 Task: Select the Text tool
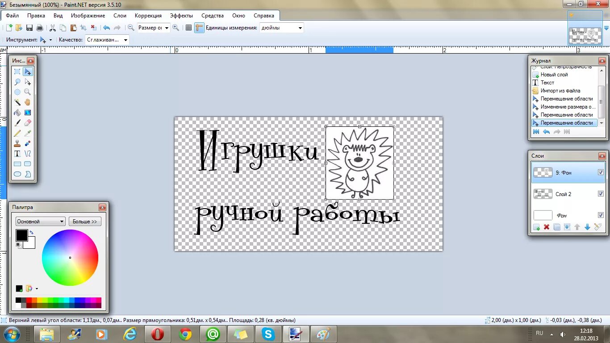(17, 154)
